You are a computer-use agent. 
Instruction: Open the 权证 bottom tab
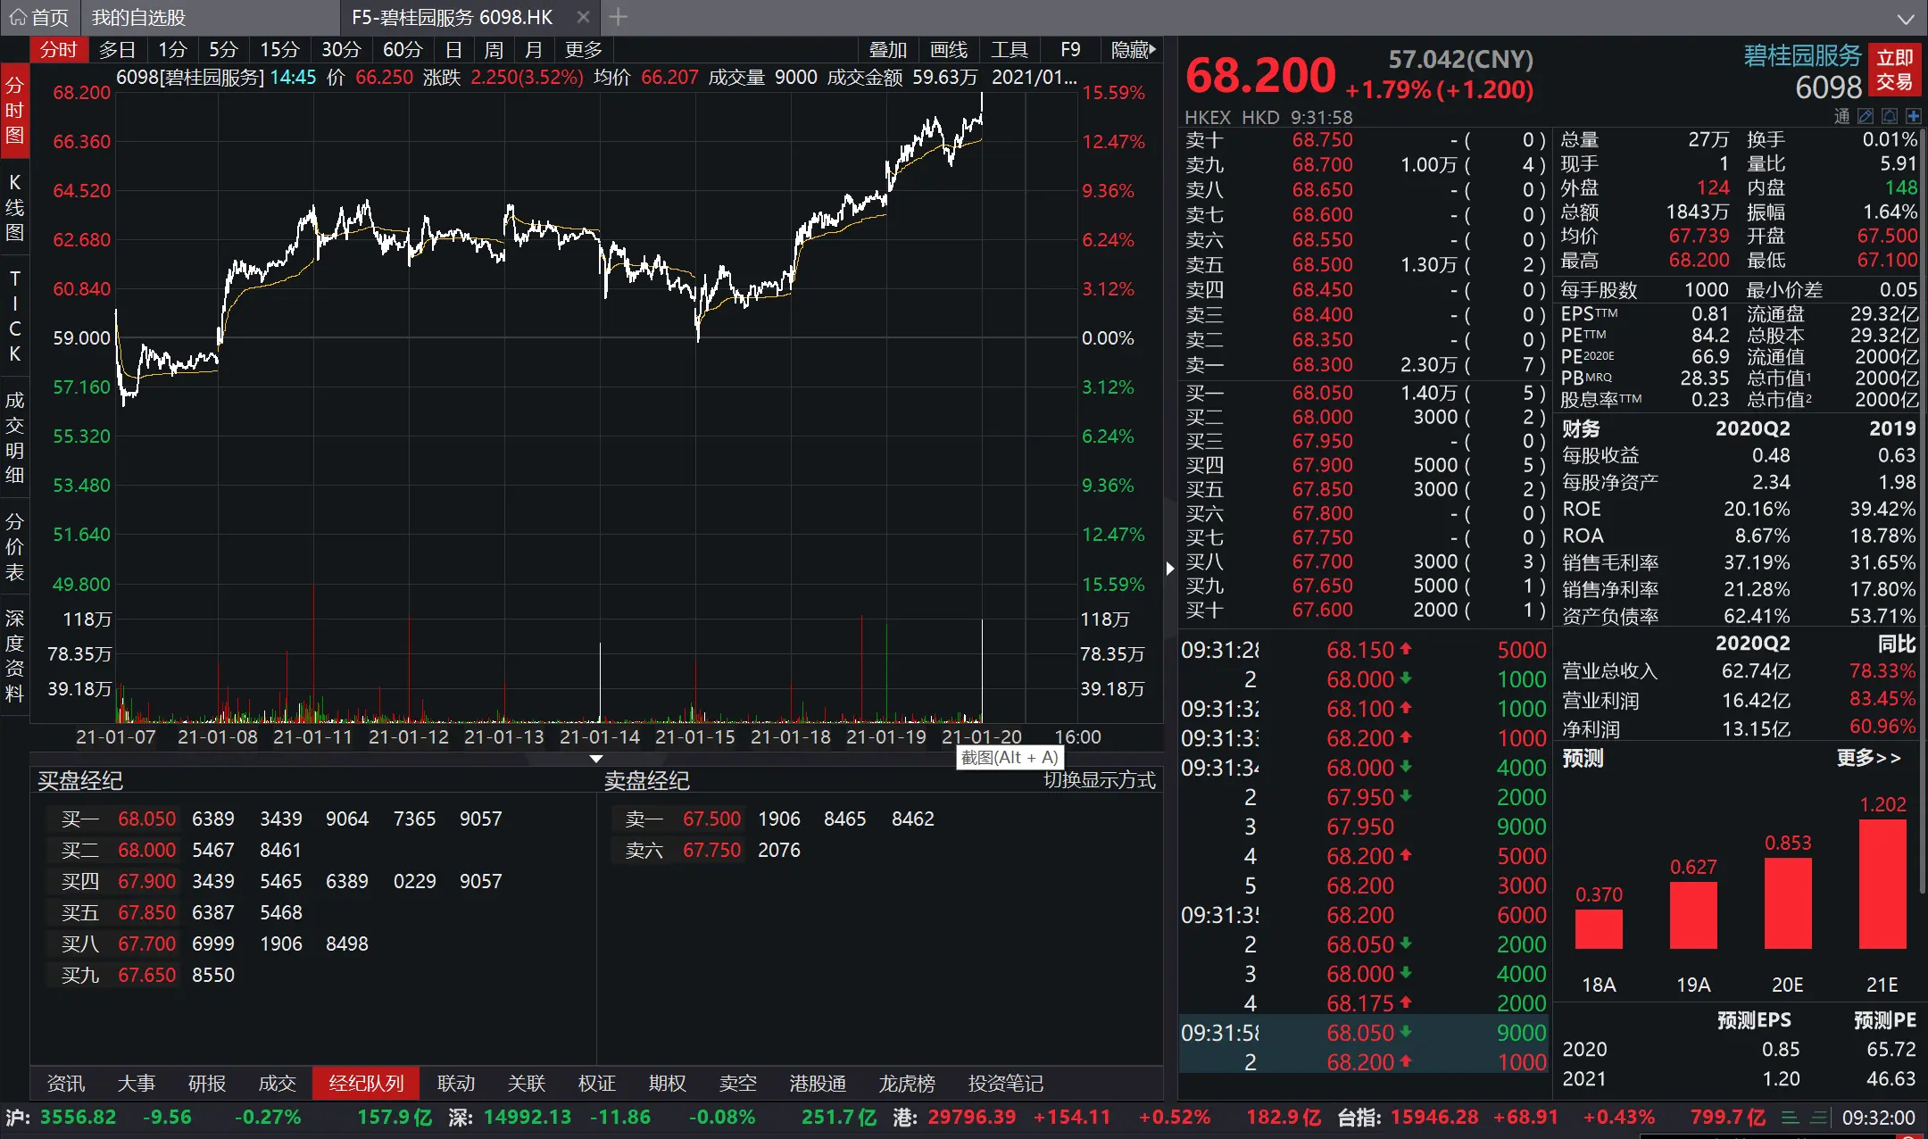tap(597, 1083)
